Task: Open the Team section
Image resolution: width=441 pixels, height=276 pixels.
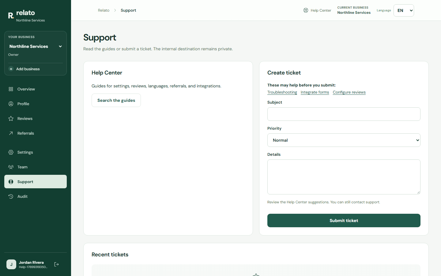Action: click(x=36, y=167)
